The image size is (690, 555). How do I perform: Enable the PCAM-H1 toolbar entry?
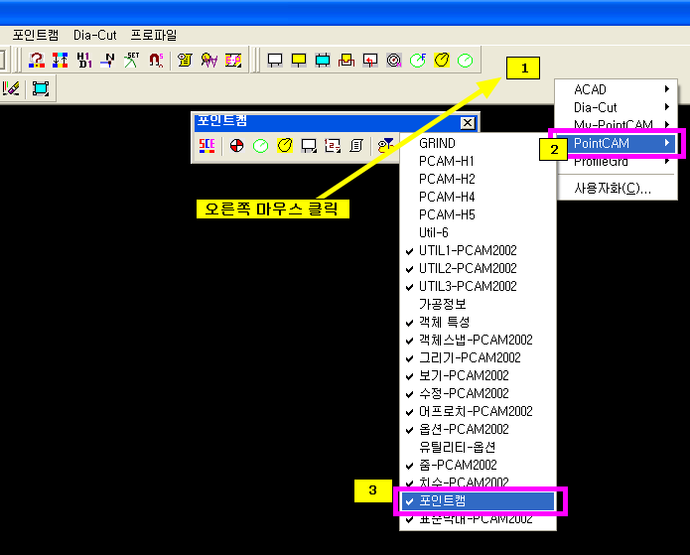pos(478,161)
